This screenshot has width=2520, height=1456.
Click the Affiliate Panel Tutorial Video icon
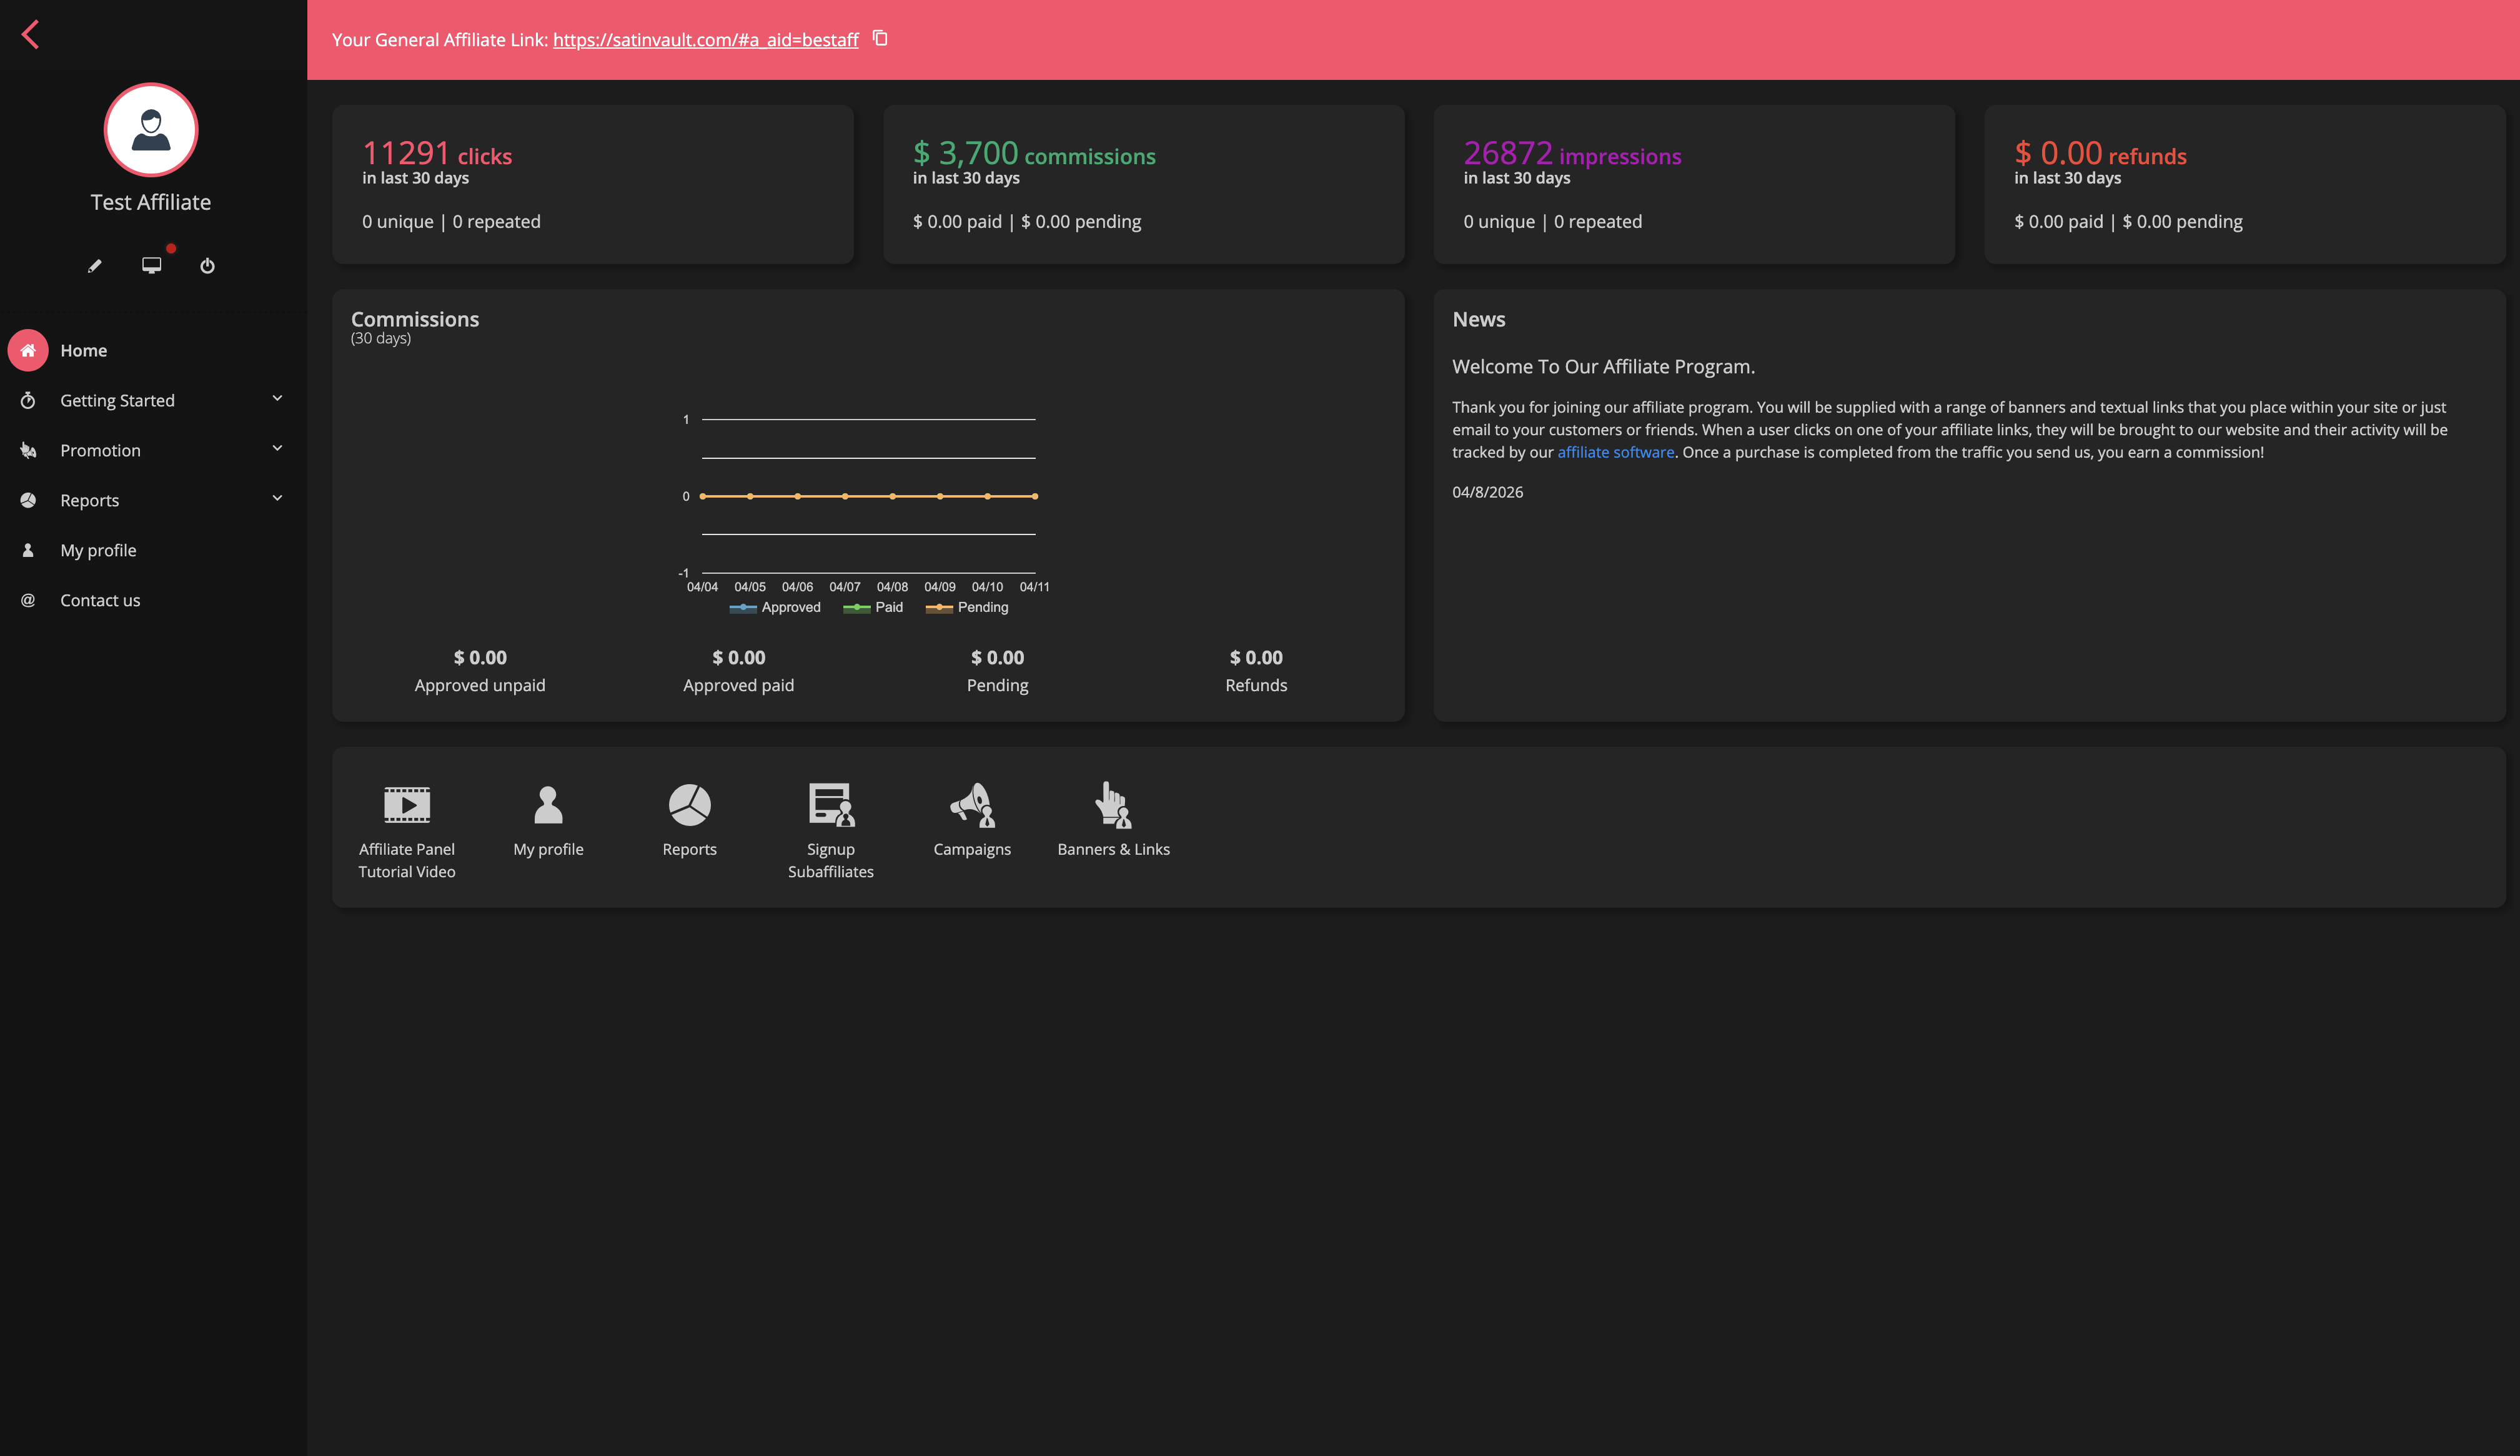[x=407, y=805]
